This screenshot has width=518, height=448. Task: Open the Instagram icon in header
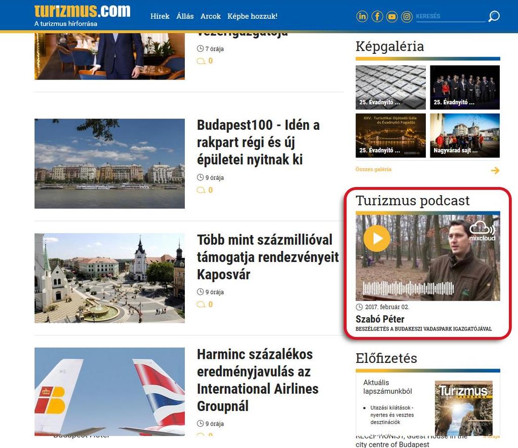click(x=407, y=16)
